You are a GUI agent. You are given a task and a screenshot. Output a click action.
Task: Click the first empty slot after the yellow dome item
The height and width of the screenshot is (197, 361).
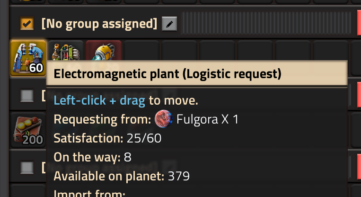click(141, 51)
